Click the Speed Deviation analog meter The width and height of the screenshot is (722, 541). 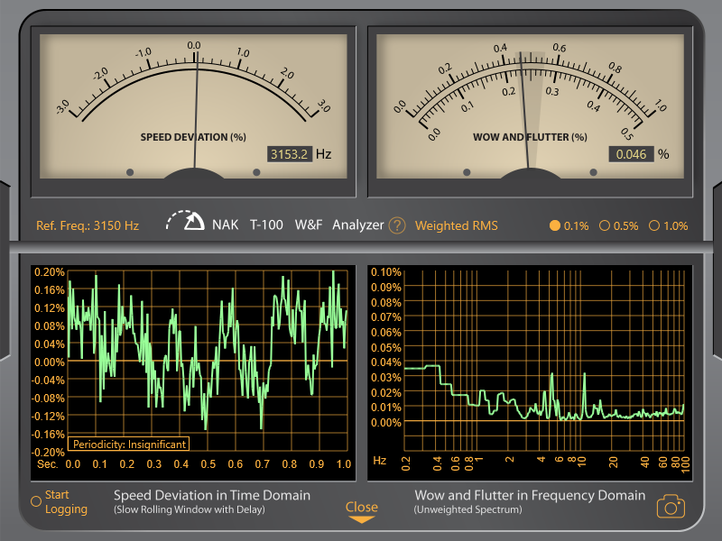pyautogui.click(x=192, y=99)
